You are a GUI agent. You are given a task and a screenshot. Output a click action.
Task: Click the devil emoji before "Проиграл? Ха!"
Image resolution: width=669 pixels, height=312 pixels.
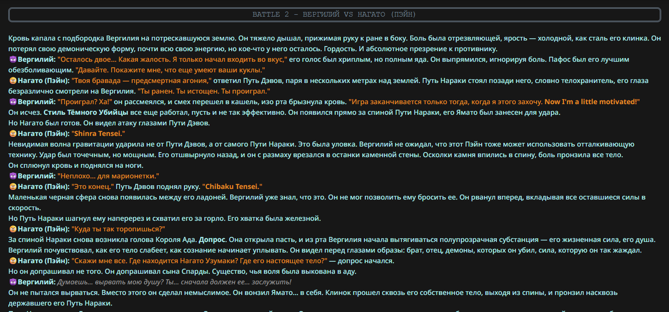pyautogui.click(x=12, y=102)
